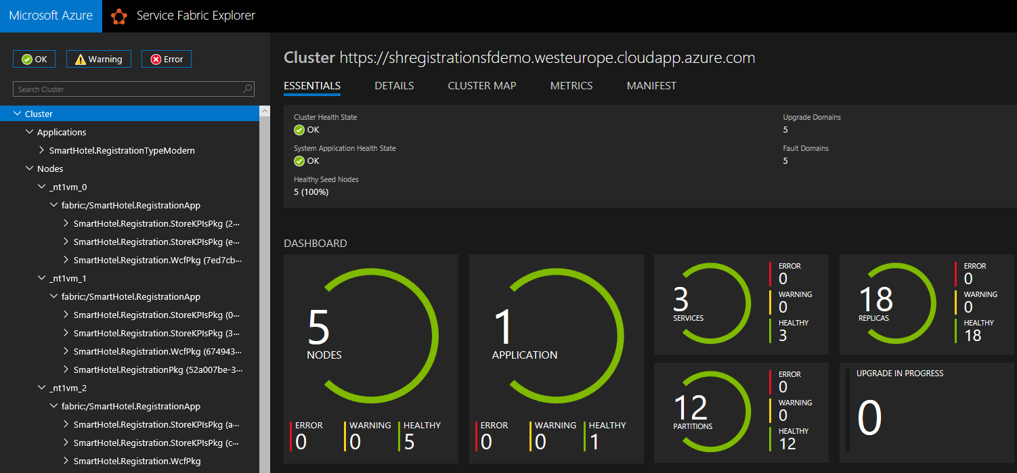This screenshot has height=473, width=1017.
Task: Select node _nt1vm_1 in the tree
Action: point(68,278)
